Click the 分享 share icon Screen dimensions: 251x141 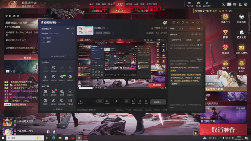164,28
